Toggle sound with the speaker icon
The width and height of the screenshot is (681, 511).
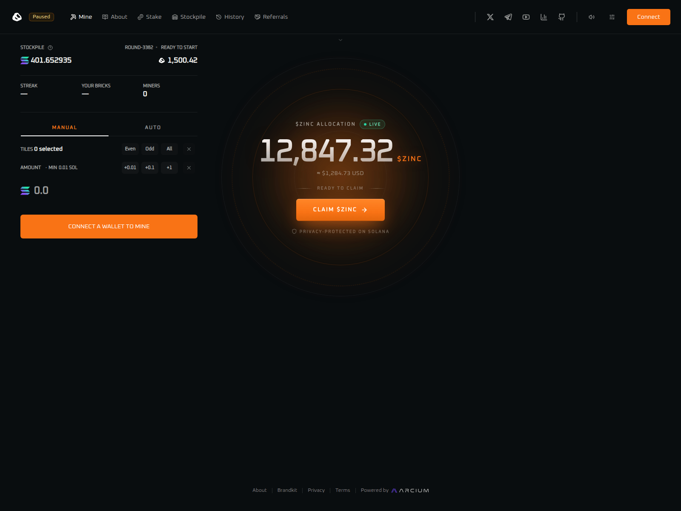[x=592, y=17]
